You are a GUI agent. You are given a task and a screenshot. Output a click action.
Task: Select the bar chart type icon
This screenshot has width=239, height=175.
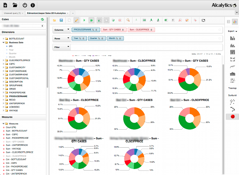(232, 38)
